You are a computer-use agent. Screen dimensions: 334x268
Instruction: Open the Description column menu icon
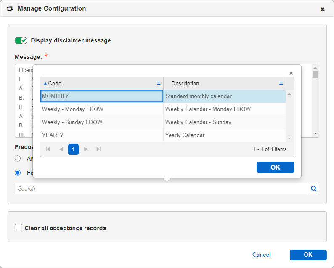(281, 83)
